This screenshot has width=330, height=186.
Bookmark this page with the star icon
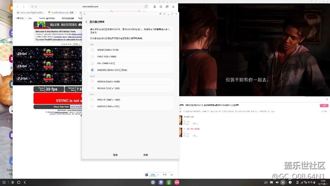[161, 7]
